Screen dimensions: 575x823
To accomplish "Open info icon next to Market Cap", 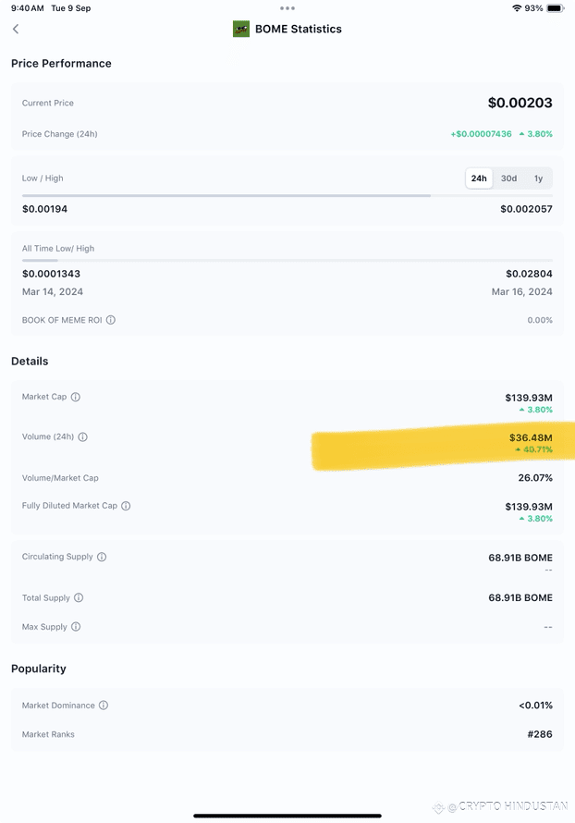I will point(76,397).
